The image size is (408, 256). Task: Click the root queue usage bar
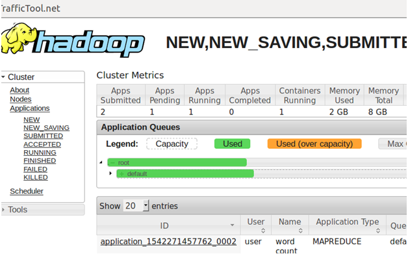click(177, 162)
